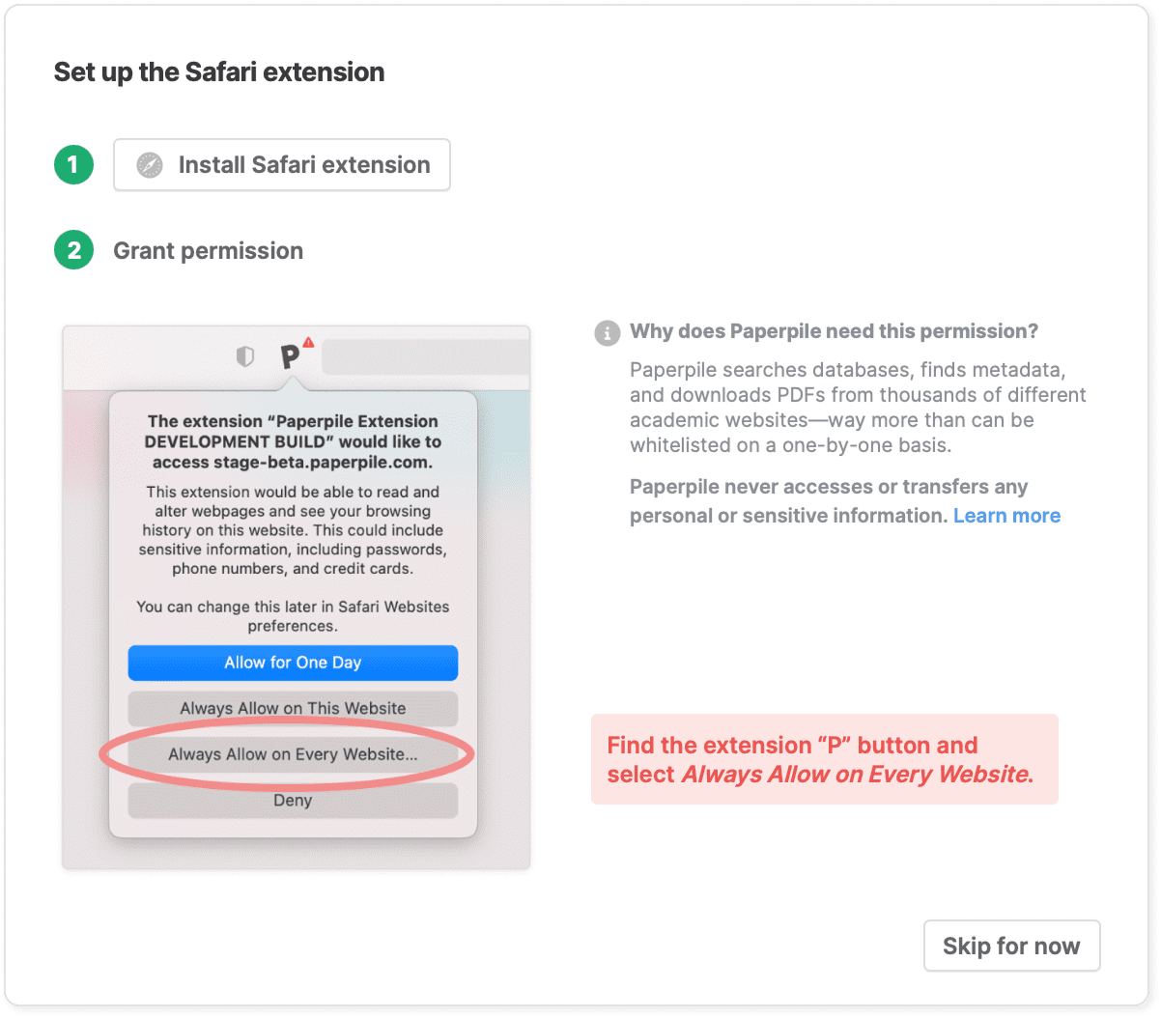Click the Set up the Safari extension title
This screenshot has height=1018, width=1161.
click(219, 72)
